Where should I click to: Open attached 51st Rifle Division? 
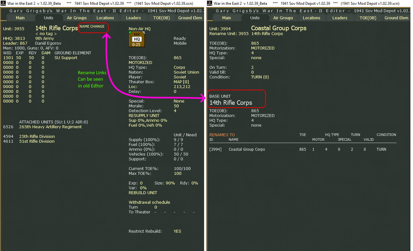tap(37, 141)
